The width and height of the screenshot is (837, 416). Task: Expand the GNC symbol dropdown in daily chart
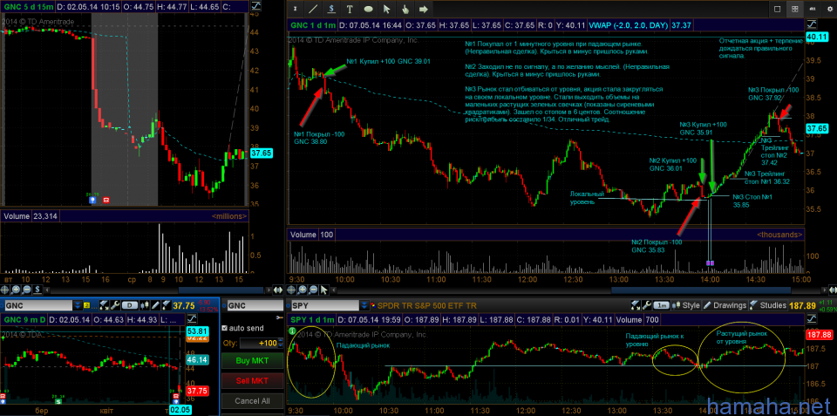[x=78, y=305]
